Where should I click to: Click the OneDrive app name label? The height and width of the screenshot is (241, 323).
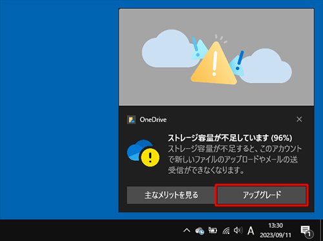153,120
